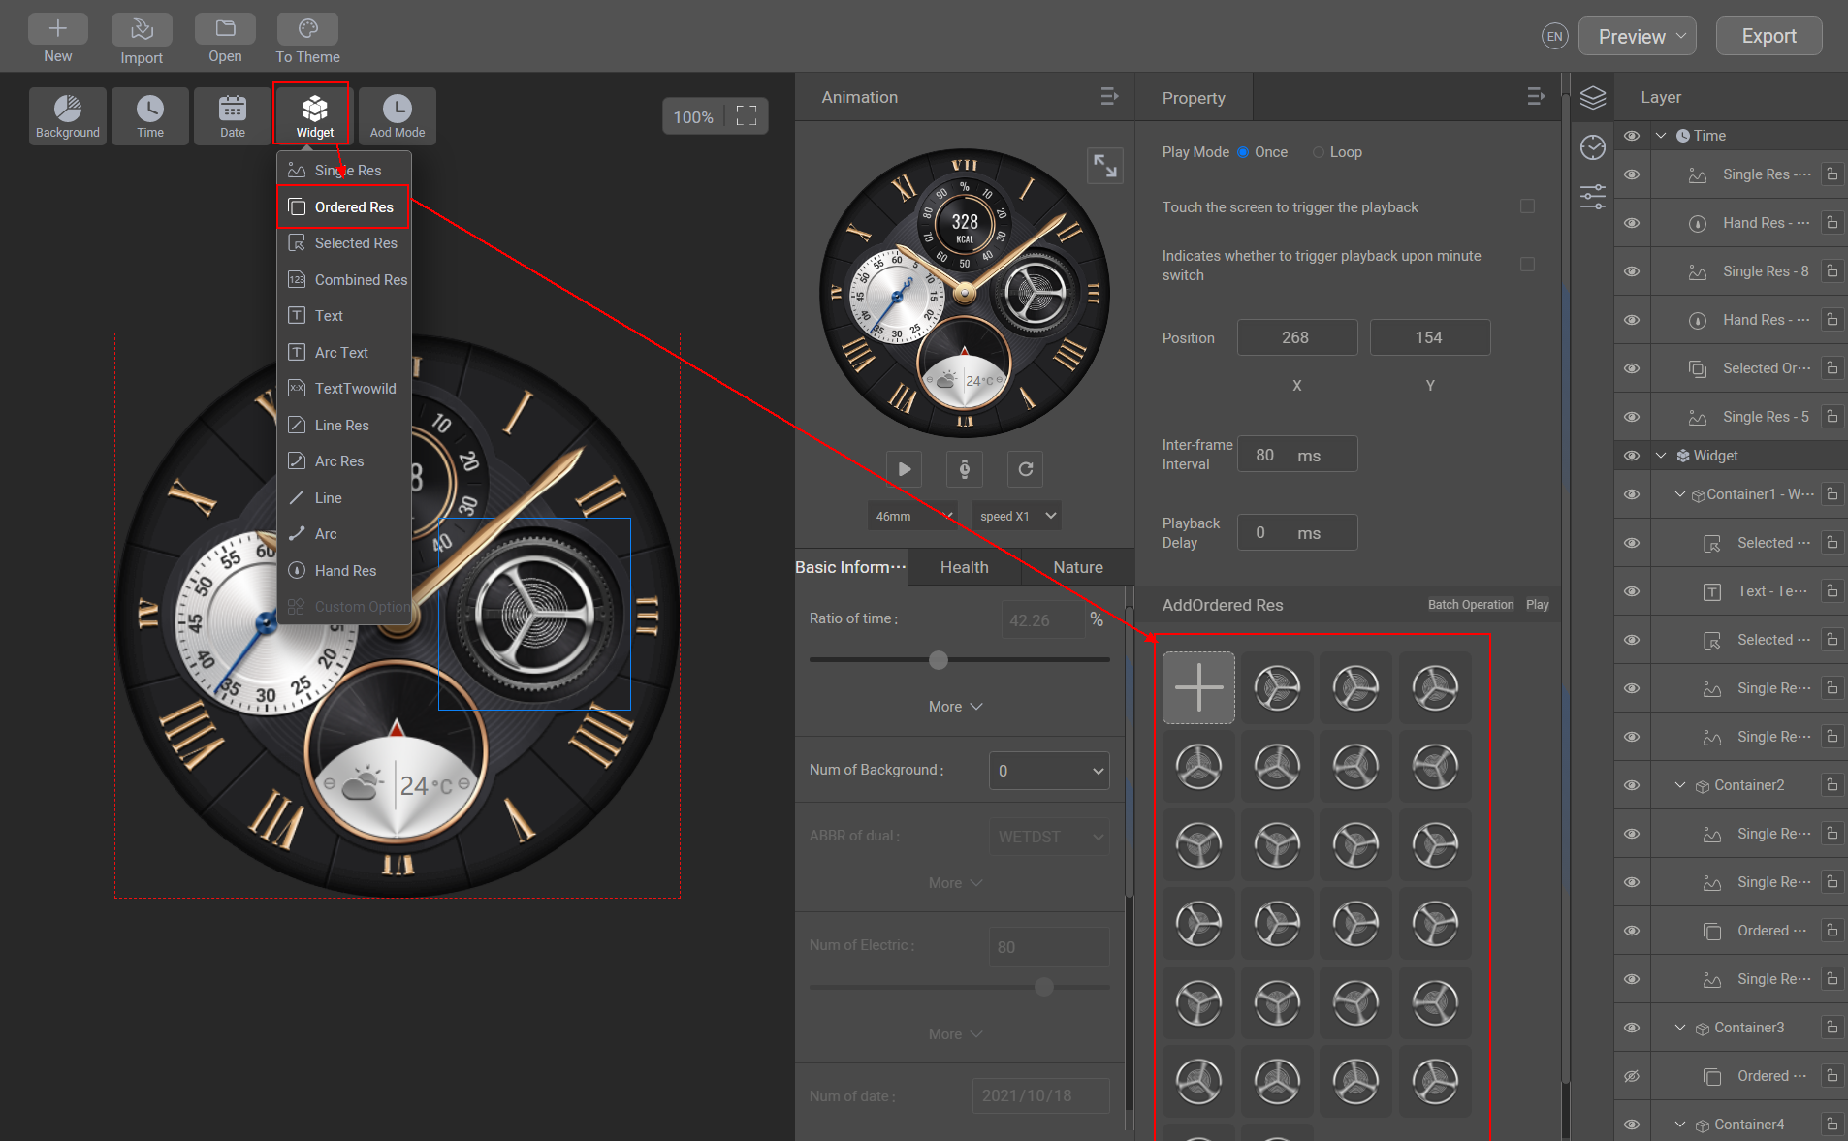Select the Time tool
This screenshot has height=1141, width=1848.
pos(150,116)
